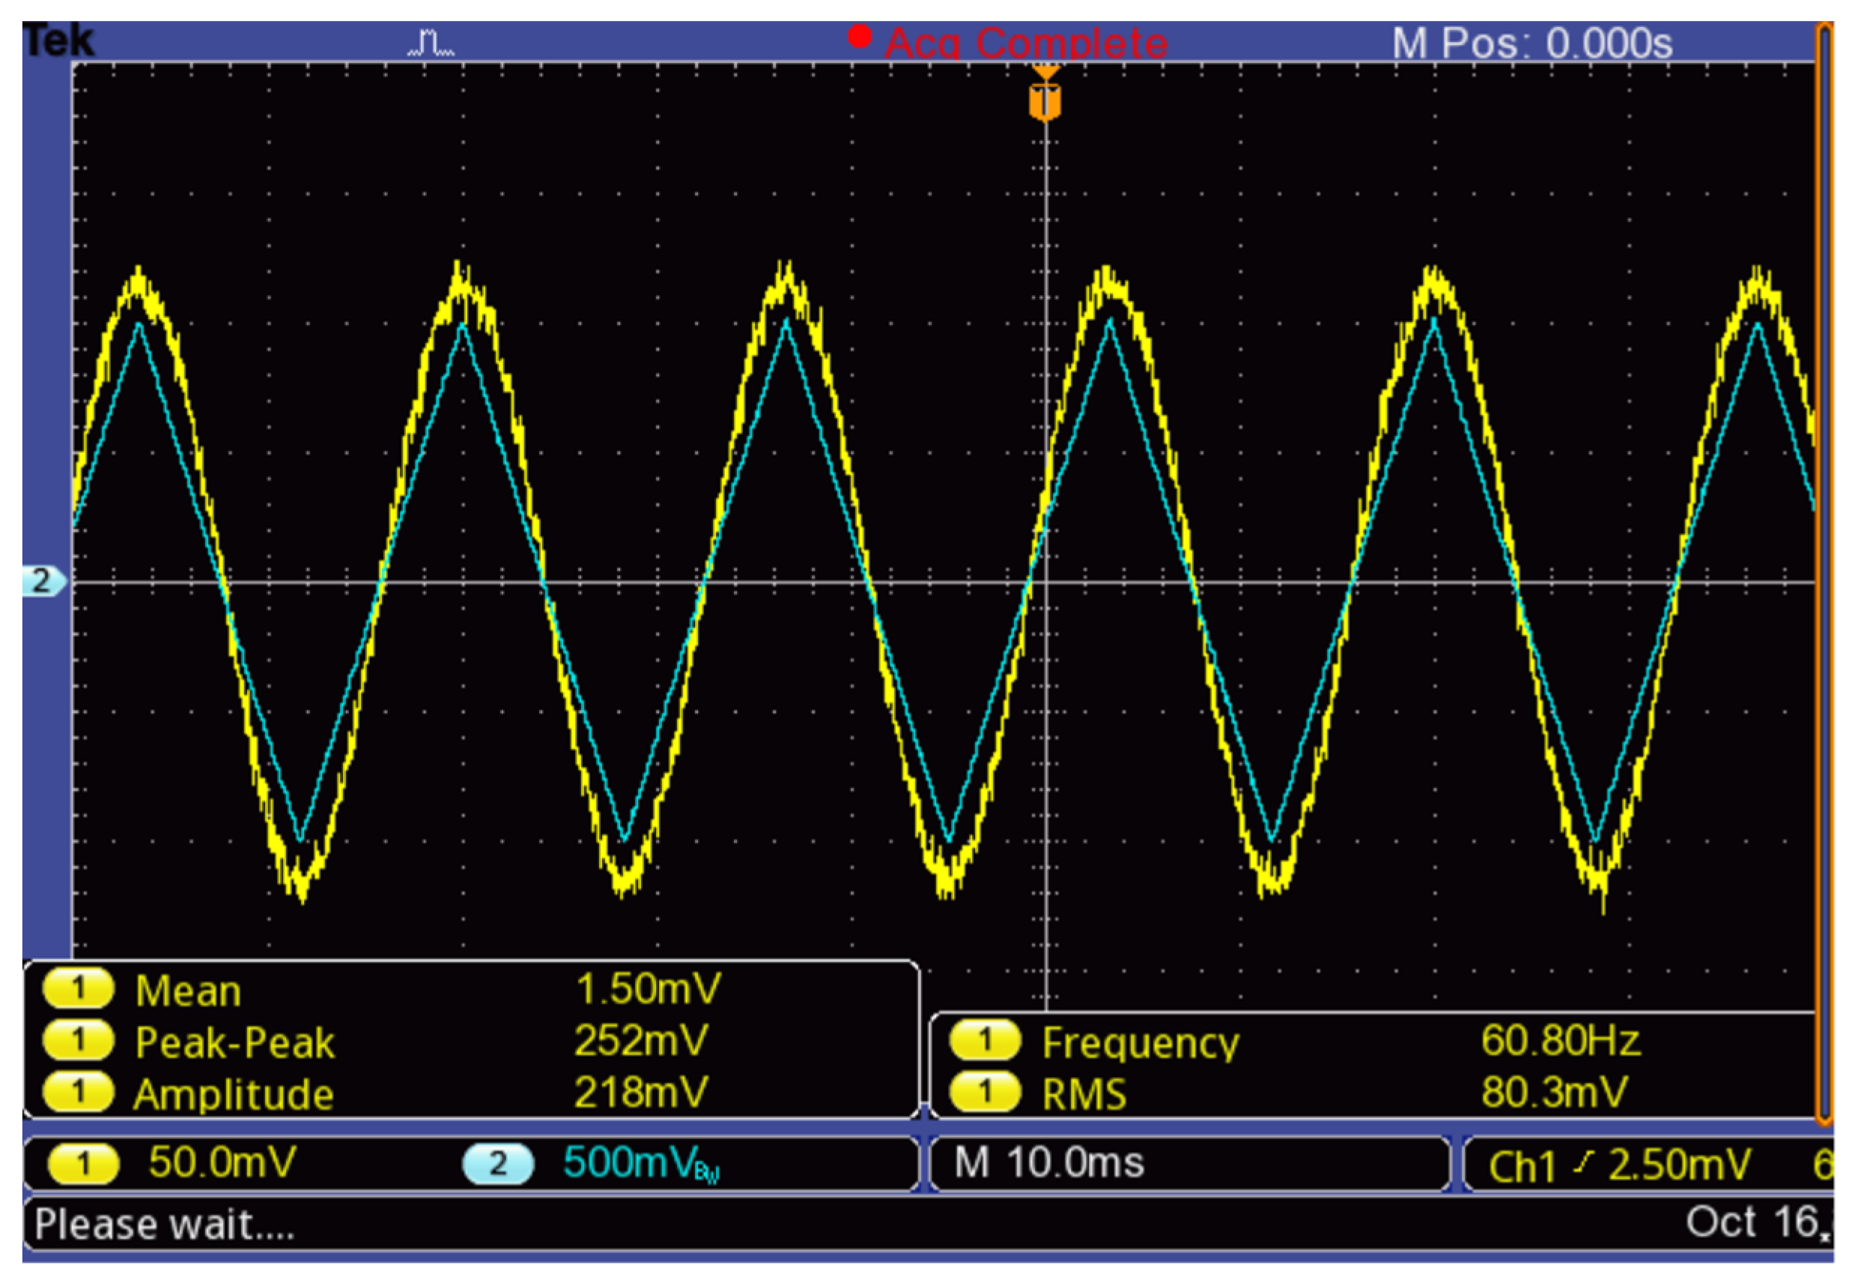Select the cyan channel 2 500mV scale badge
Screen dimensions: 1855x1283
pos(497,1165)
